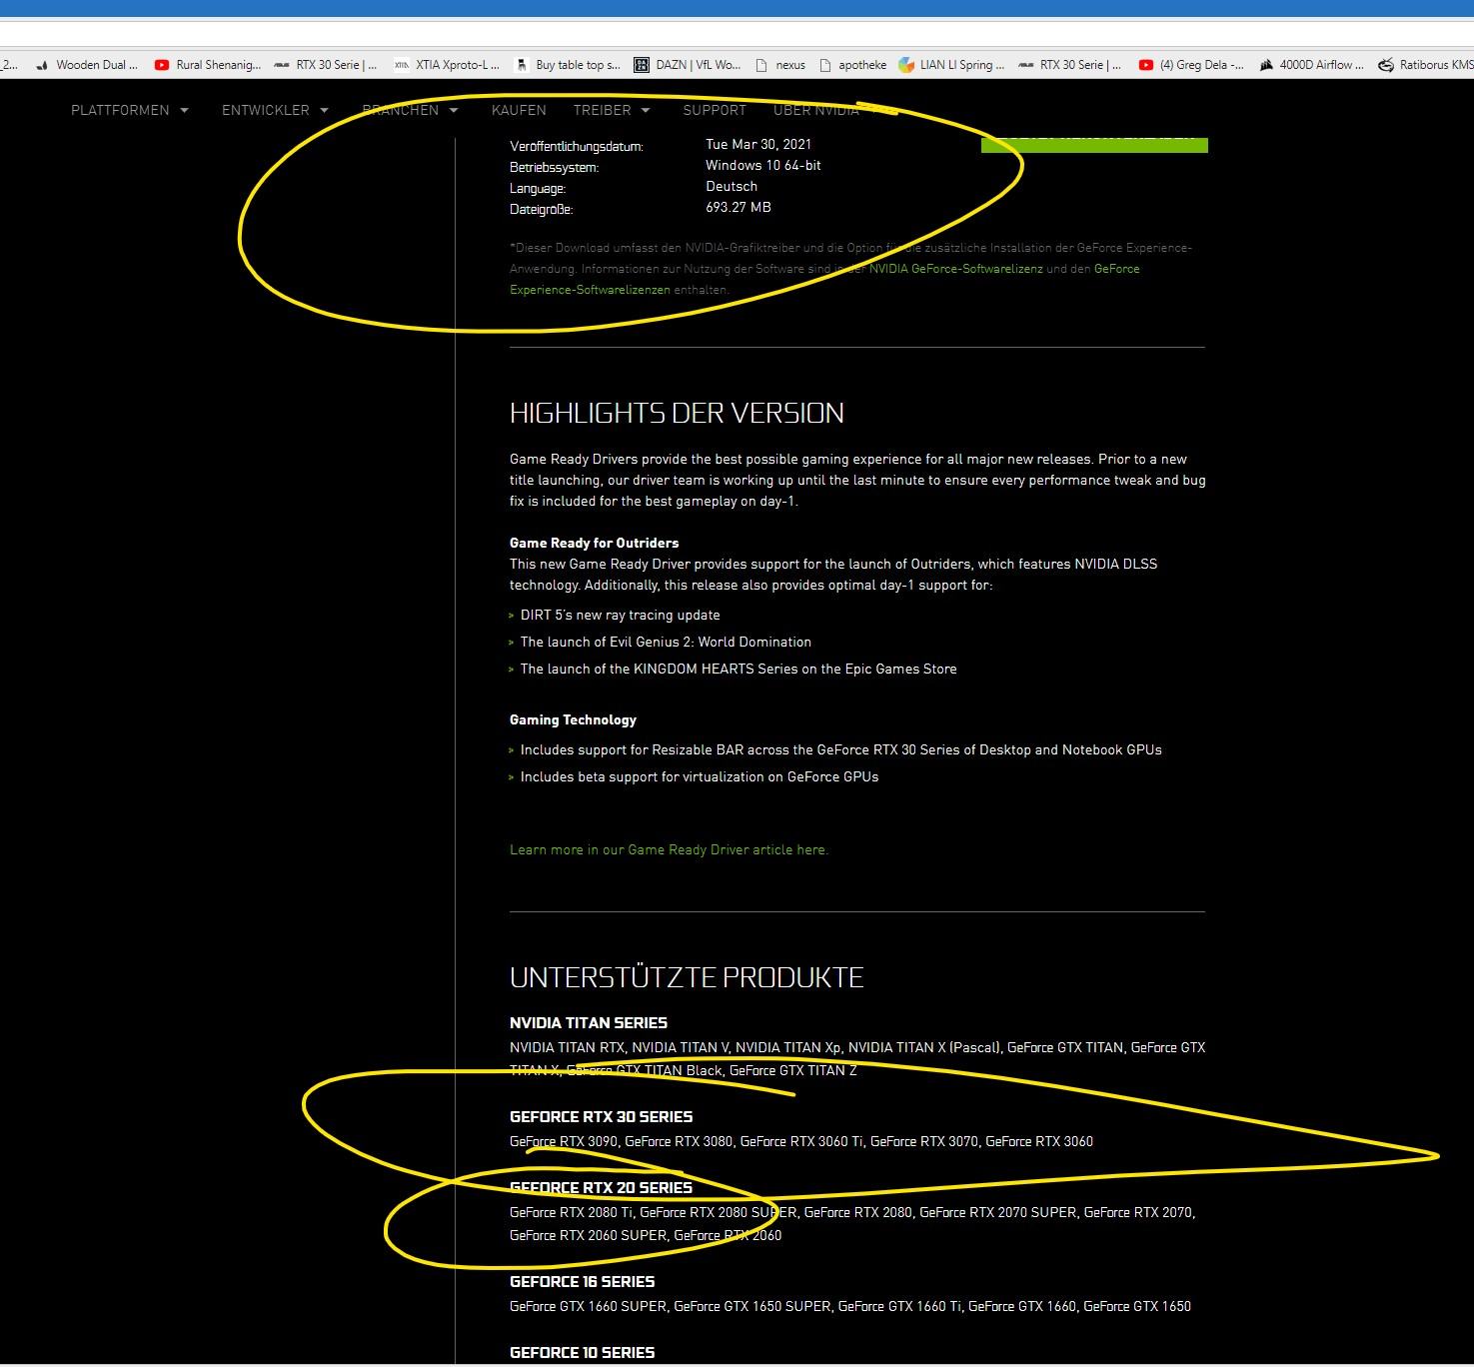Click the green download button
Screen dimensions: 1474x1367
(x=1094, y=144)
